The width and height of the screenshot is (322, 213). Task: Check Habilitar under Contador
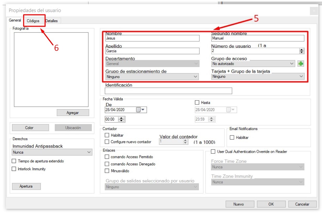coord(107,135)
